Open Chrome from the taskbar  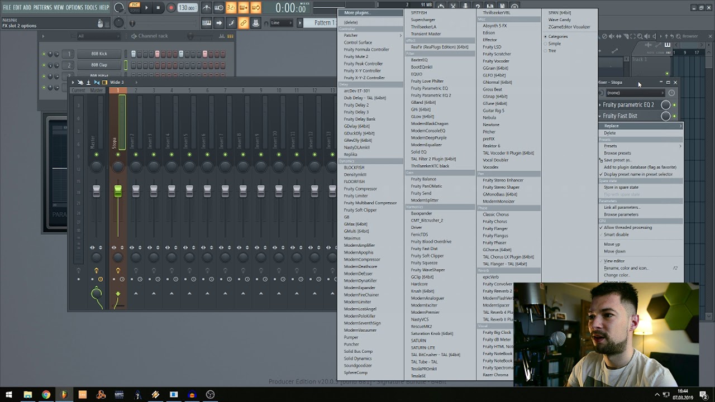(x=46, y=395)
